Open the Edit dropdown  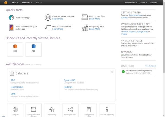(39, 3)
